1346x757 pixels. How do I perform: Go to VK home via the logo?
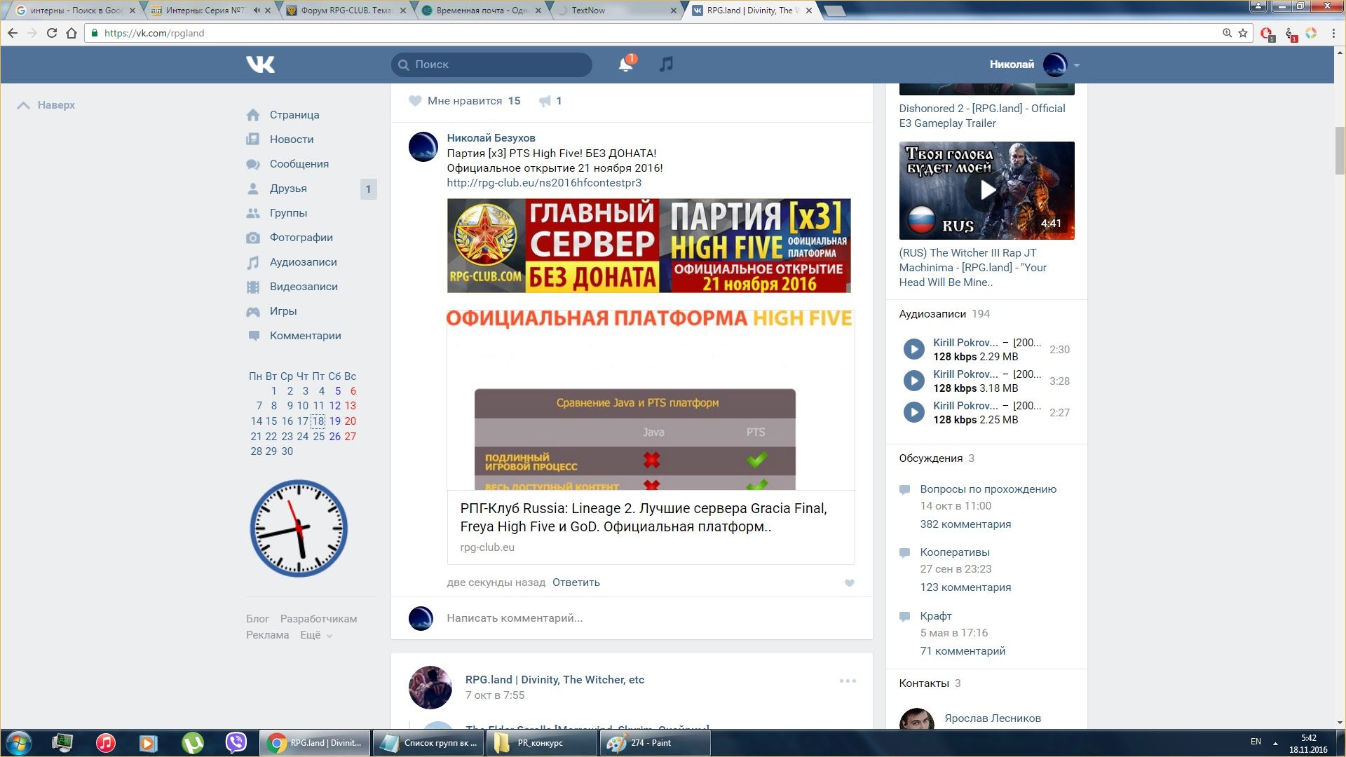[260, 64]
